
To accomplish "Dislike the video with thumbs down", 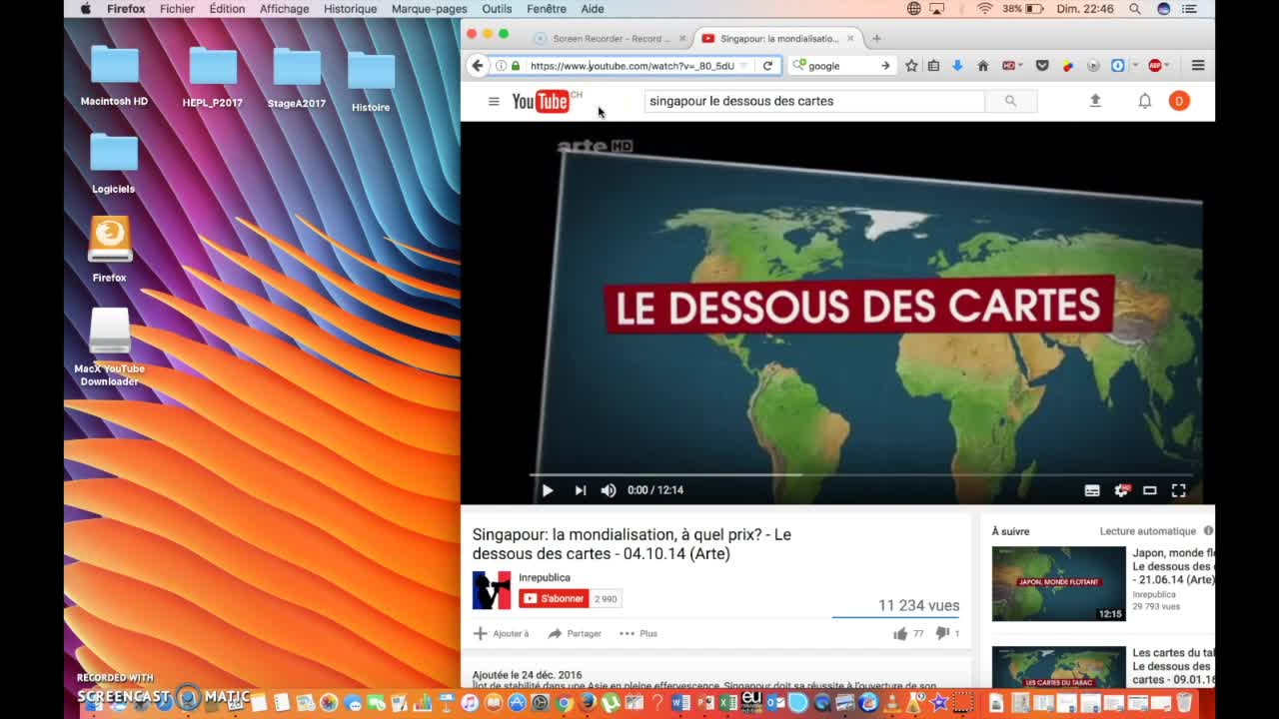I will coord(941,633).
